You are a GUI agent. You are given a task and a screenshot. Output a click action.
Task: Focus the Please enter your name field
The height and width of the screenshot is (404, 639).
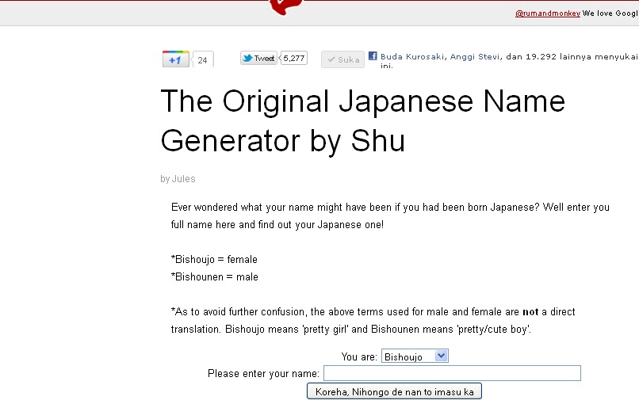pyautogui.click(x=452, y=373)
